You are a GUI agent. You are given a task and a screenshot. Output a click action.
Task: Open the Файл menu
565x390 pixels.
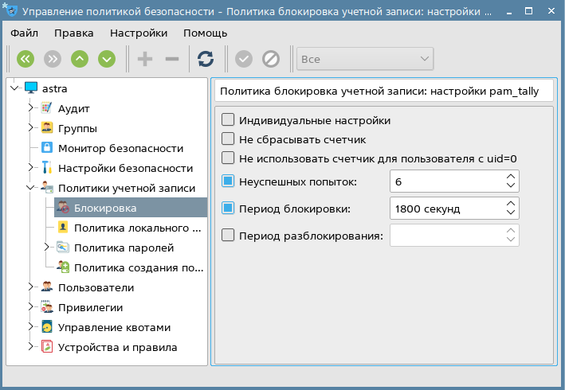tap(24, 33)
